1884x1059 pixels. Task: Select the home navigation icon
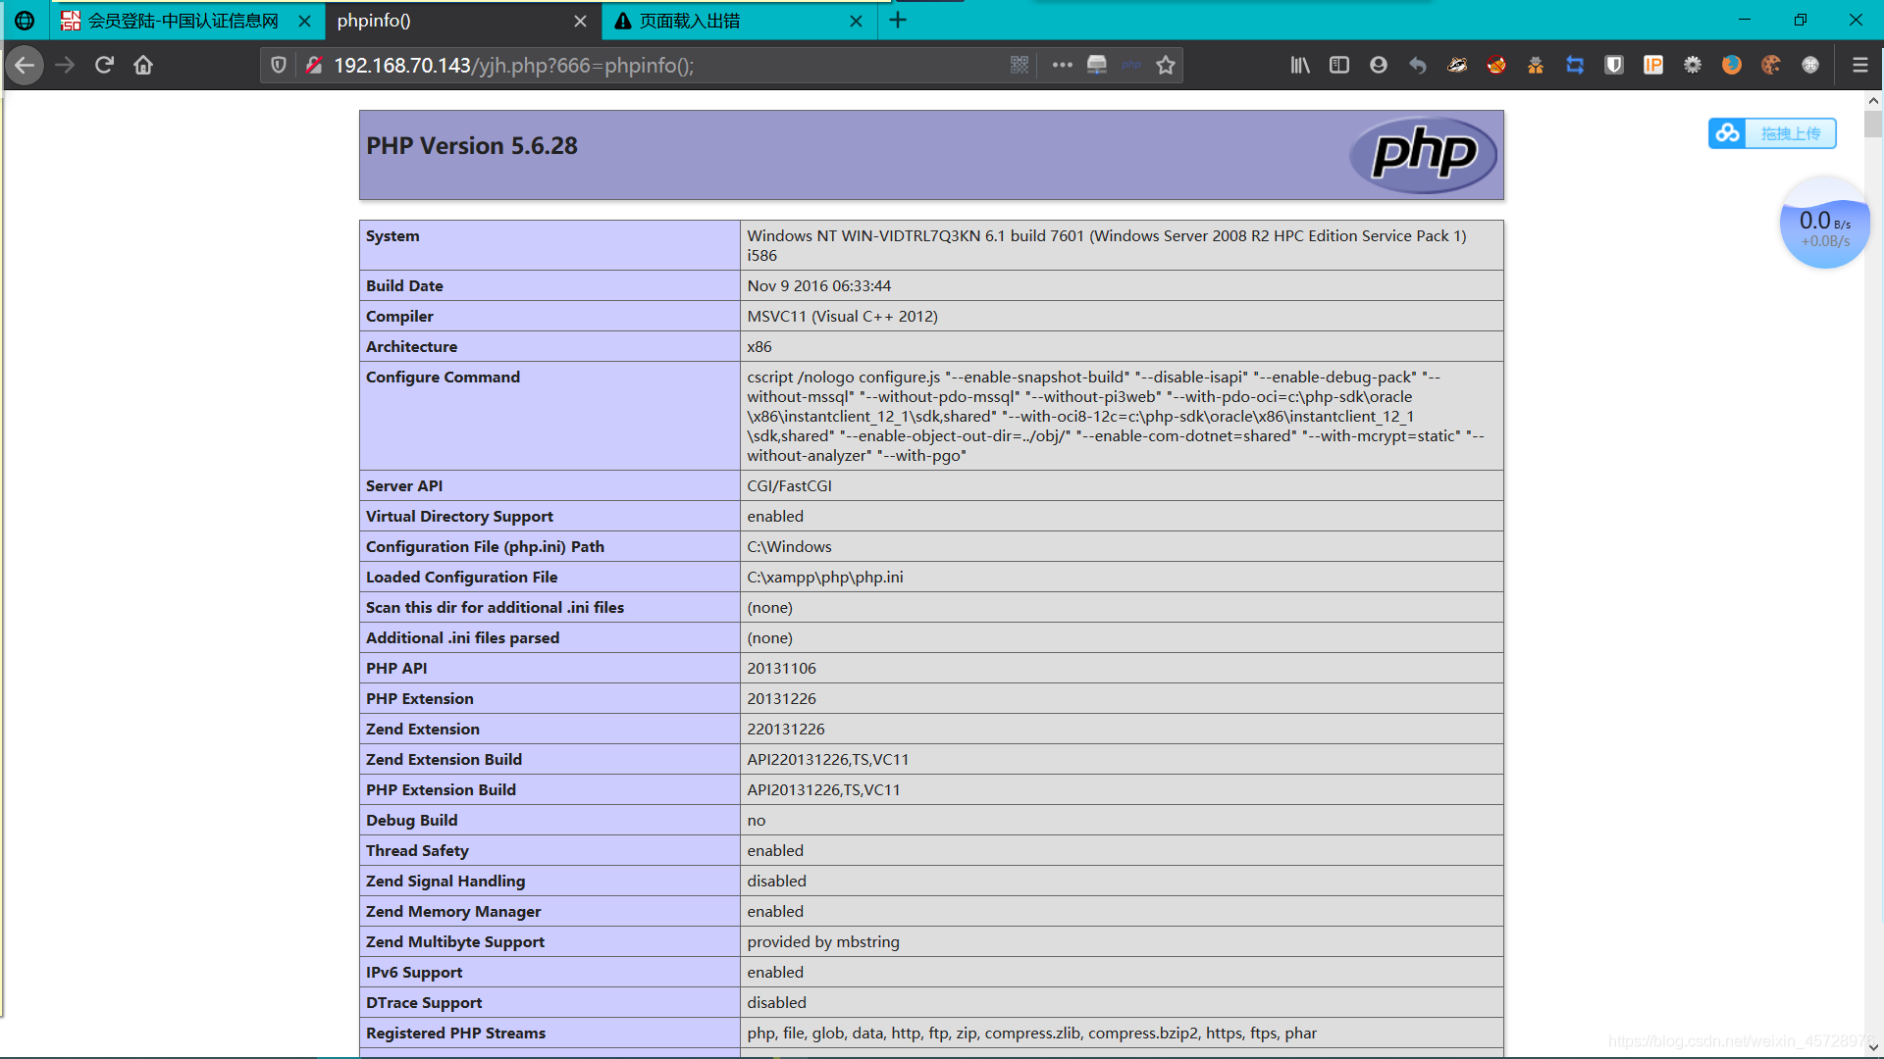click(x=143, y=65)
